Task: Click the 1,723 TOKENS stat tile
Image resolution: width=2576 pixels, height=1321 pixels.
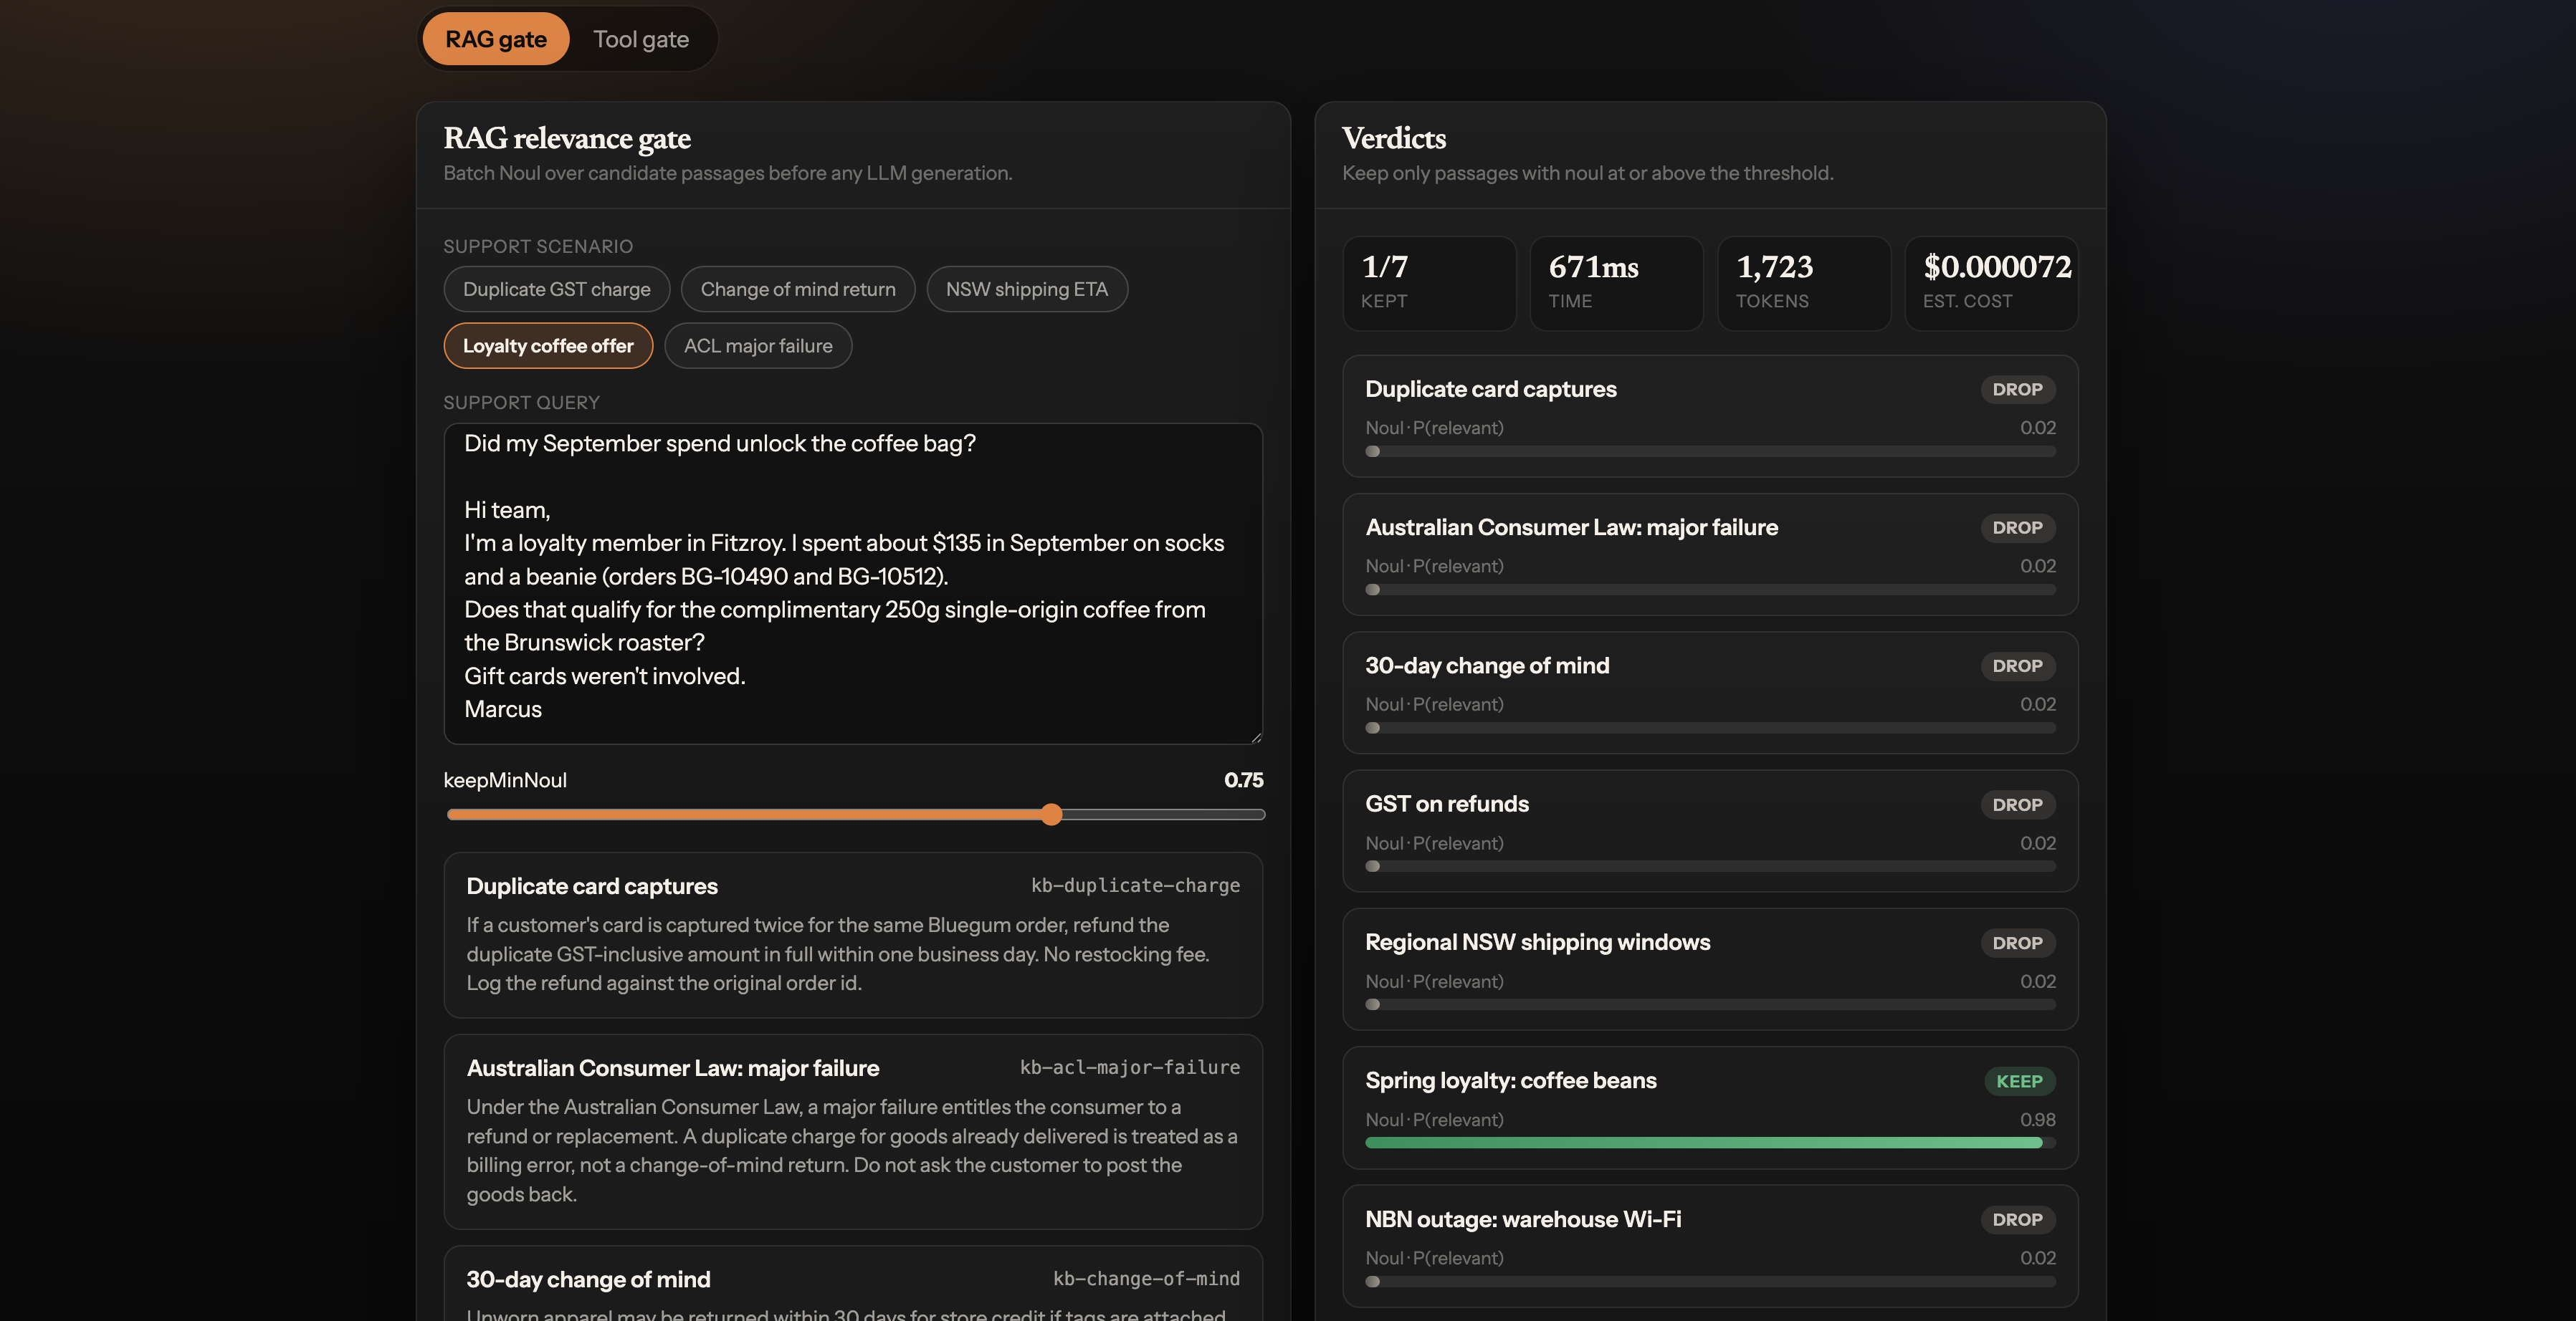Action: pos(1804,283)
